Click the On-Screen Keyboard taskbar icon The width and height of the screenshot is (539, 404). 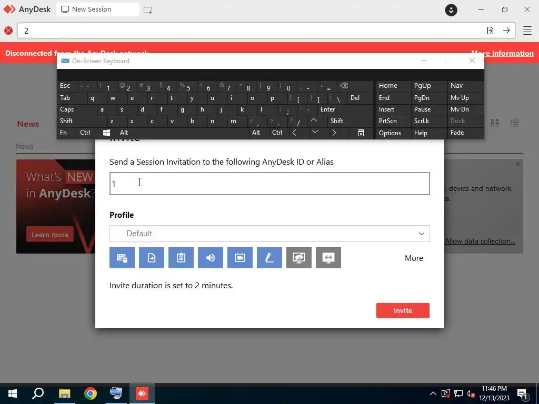(116, 393)
